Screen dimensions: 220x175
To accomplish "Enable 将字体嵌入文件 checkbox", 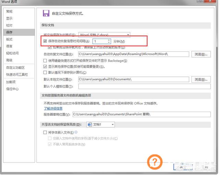I will pos(45,132).
